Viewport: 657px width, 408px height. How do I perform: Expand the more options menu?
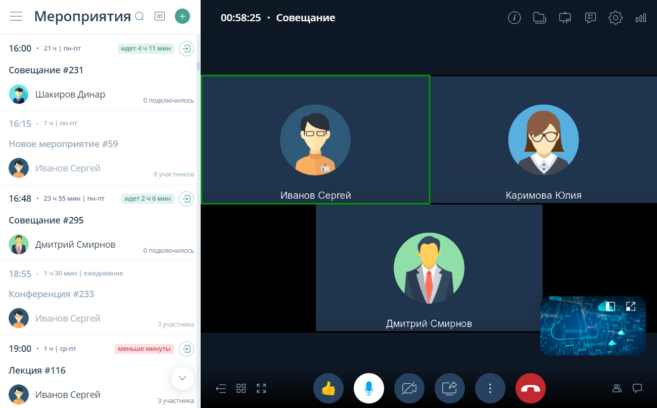[x=490, y=388]
